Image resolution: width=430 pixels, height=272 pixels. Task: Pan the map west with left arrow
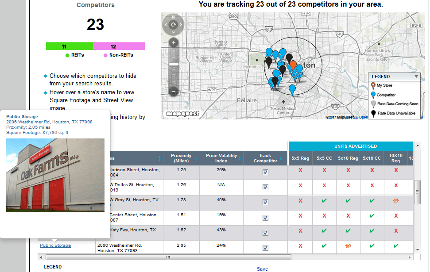click(166, 25)
